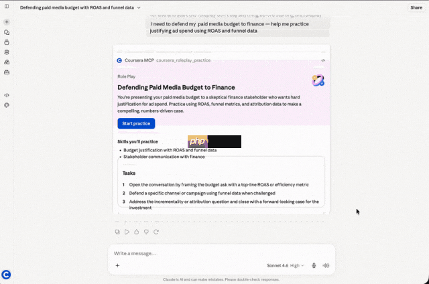Viewport: 429px width, 284px height.
Task: Open the palette sidebar icon
Action: [x=7, y=105]
